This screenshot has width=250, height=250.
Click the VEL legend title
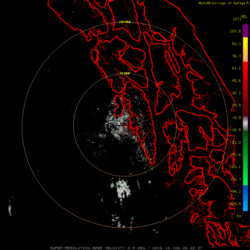[244, 17]
